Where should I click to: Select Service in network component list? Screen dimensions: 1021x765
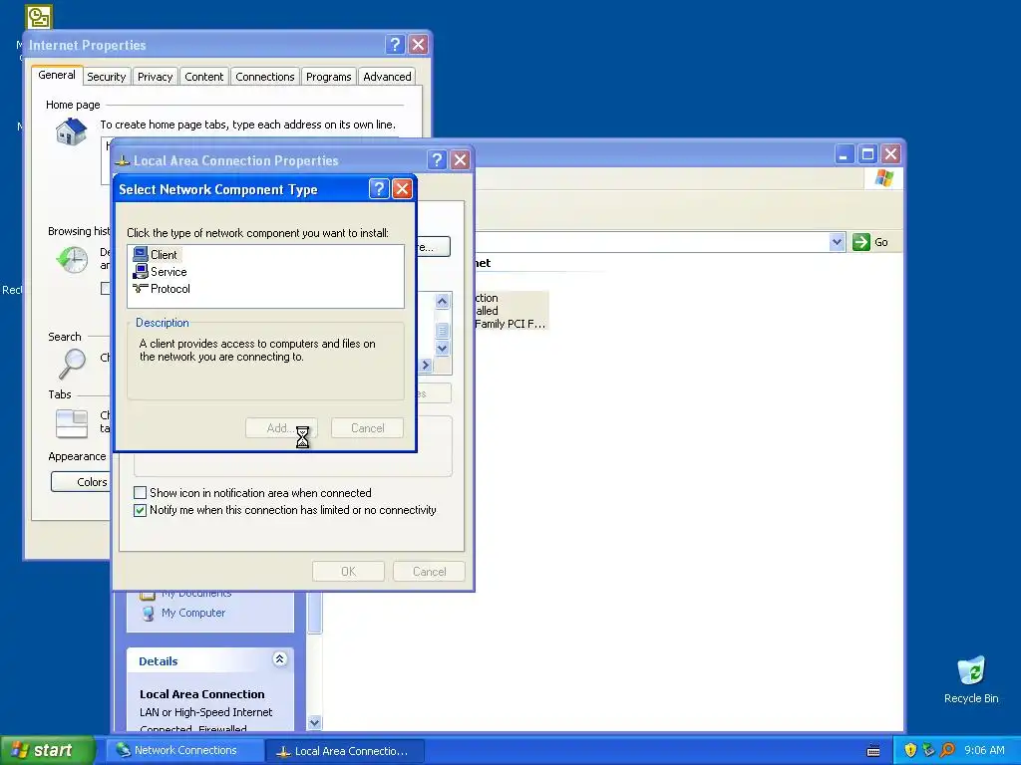pyautogui.click(x=169, y=272)
